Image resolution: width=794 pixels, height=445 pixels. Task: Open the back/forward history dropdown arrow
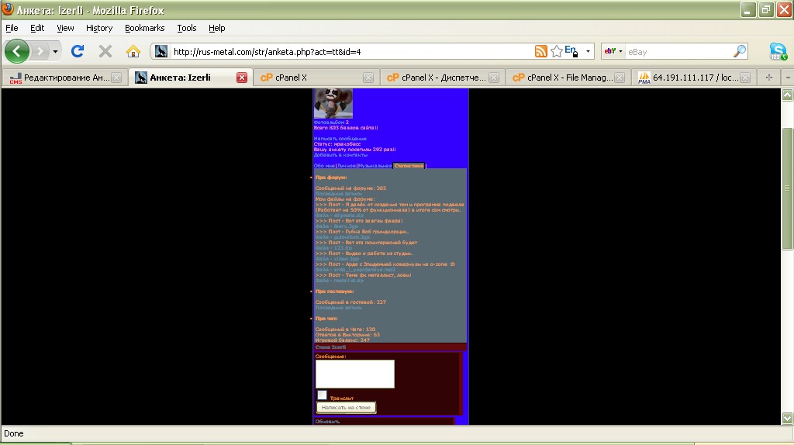[x=55, y=51]
